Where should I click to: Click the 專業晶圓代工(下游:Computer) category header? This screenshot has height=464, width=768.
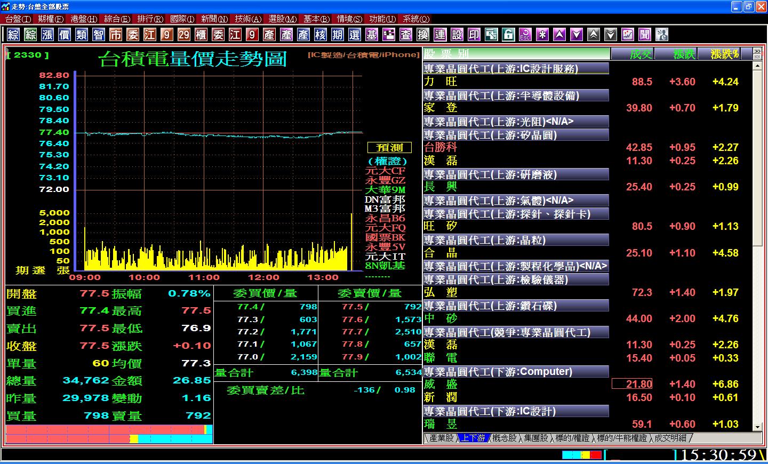click(516, 372)
